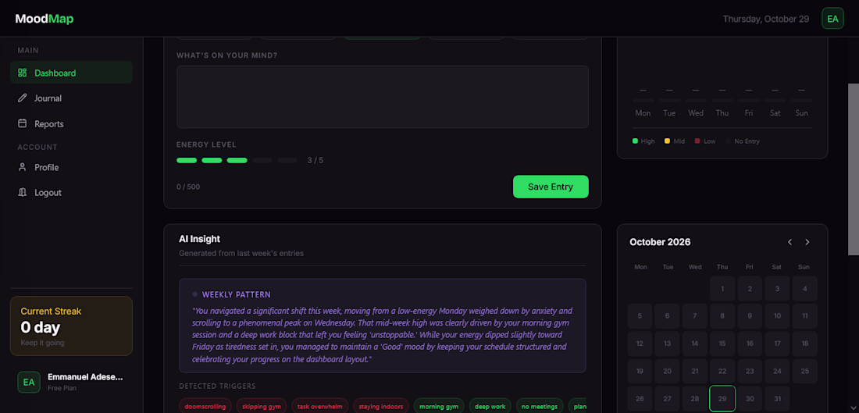Image resolution: width=859 pixels, height=413 pixels.
Task: Click the MoodMap logo
Action: pos(45,19)
